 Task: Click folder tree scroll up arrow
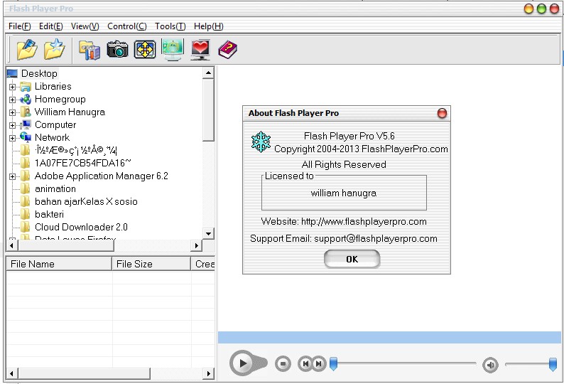tap(208, 73)
